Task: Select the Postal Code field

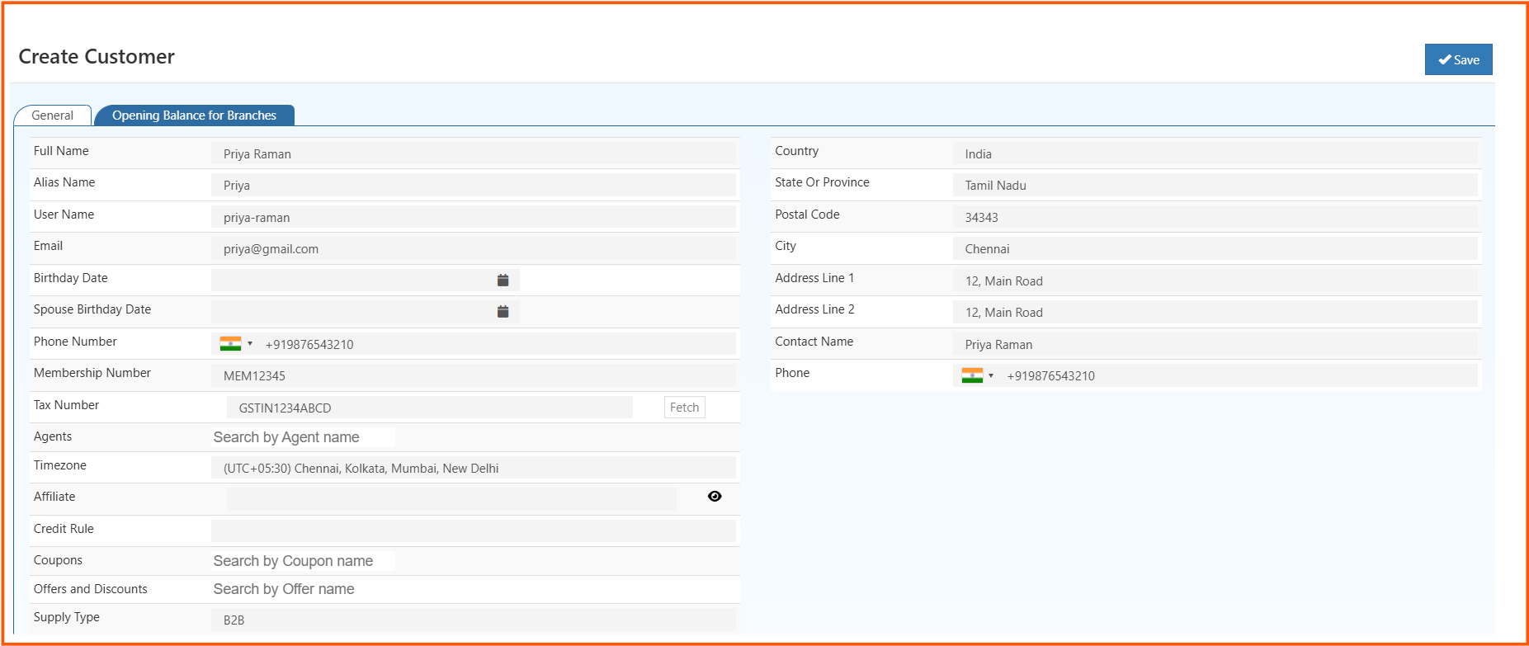Action: [x=1215, y=217]
